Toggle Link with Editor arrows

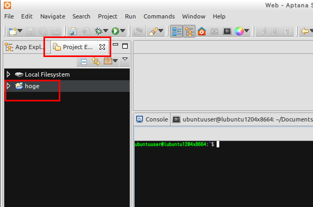(x=96, y=61)
